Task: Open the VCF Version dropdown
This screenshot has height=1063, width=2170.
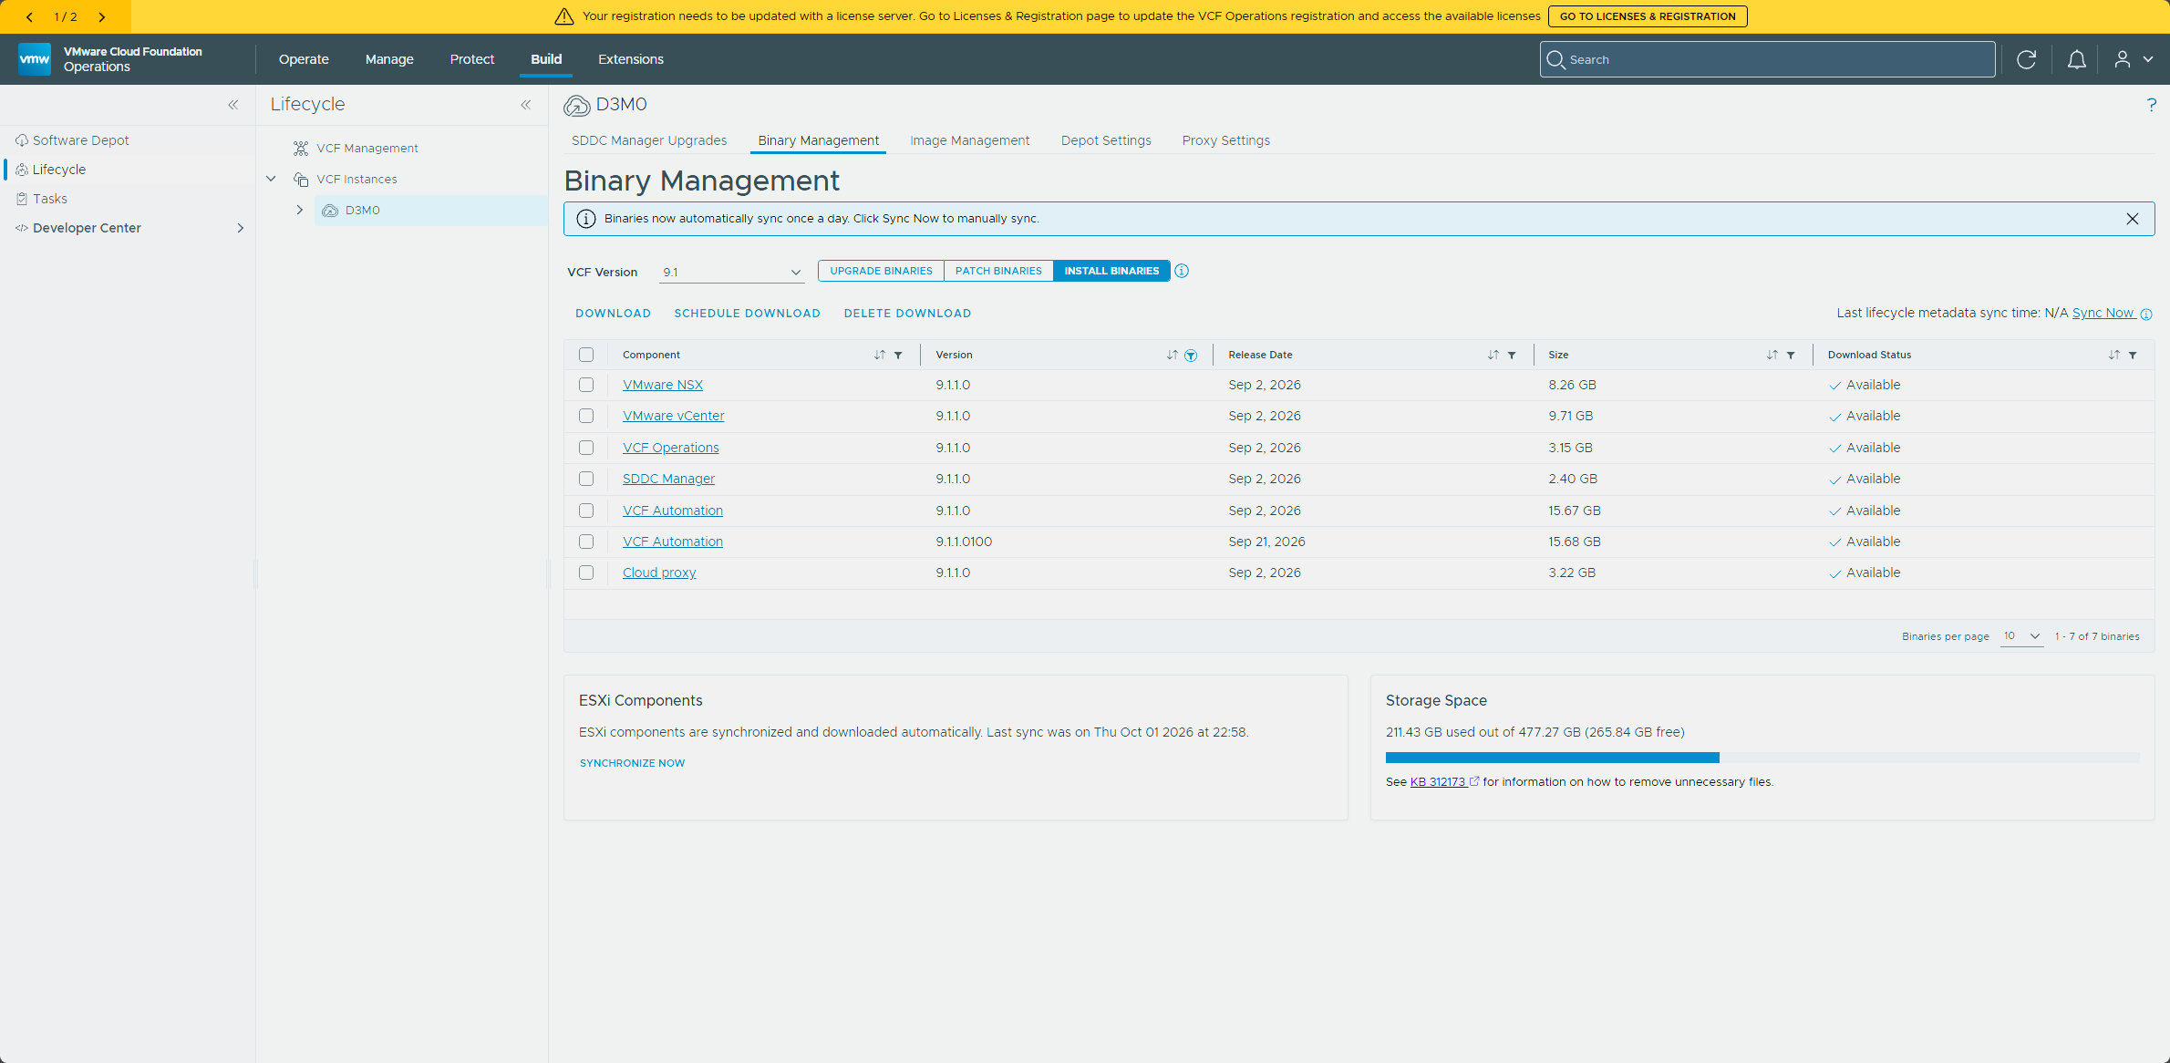Action: 731,272
